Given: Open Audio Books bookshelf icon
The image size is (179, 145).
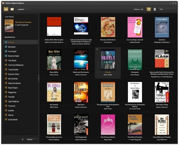Looking at the screenshot, I should pyautogui.click(x=6, y=119).
